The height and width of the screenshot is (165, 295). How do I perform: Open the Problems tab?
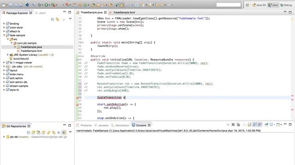pyautogui.click(x=84, y=125)
